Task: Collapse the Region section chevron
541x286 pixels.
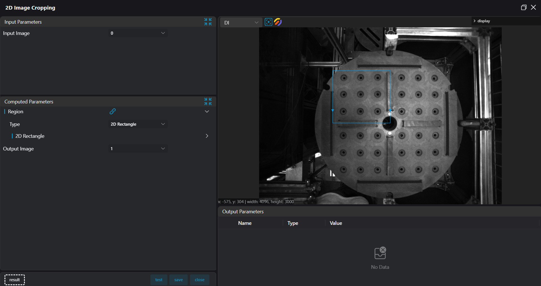Action: point(207,112)
